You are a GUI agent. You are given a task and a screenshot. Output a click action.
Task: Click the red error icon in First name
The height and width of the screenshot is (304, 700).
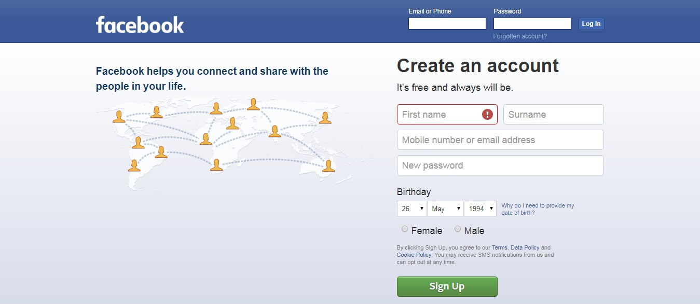[x=487, y=114]
